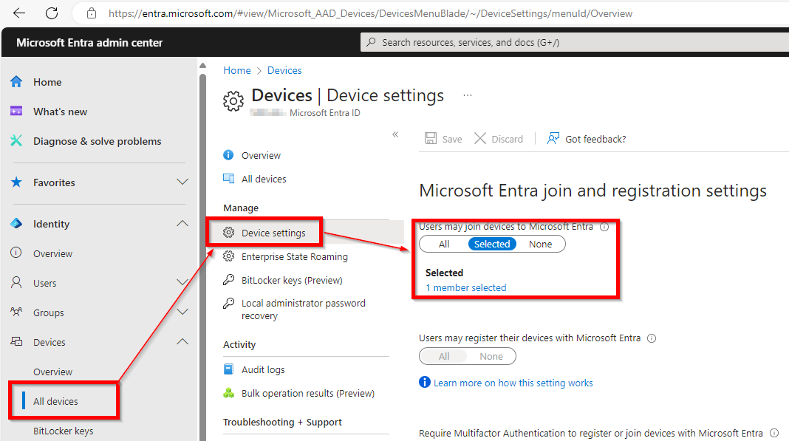Collapse the blade menu with double chevron
Image resolution: width=789 pixels, height=441 pixels.
pos(395,134)
